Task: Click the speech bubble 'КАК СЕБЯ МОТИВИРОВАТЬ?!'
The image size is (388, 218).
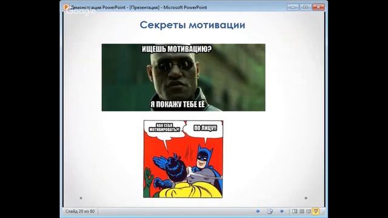Action: tap(164, 128)
